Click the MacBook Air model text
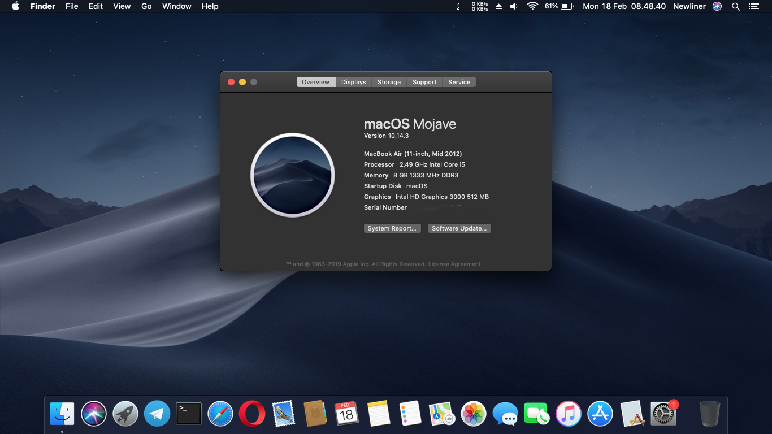This screenshot has width=772, height=434. [x=413, y=154]
